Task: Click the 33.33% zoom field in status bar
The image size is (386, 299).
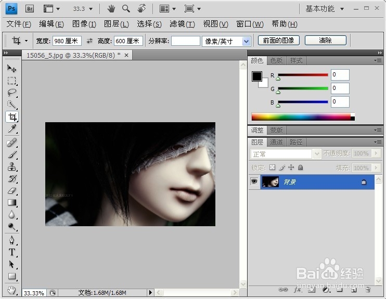Action: point(34,293)
